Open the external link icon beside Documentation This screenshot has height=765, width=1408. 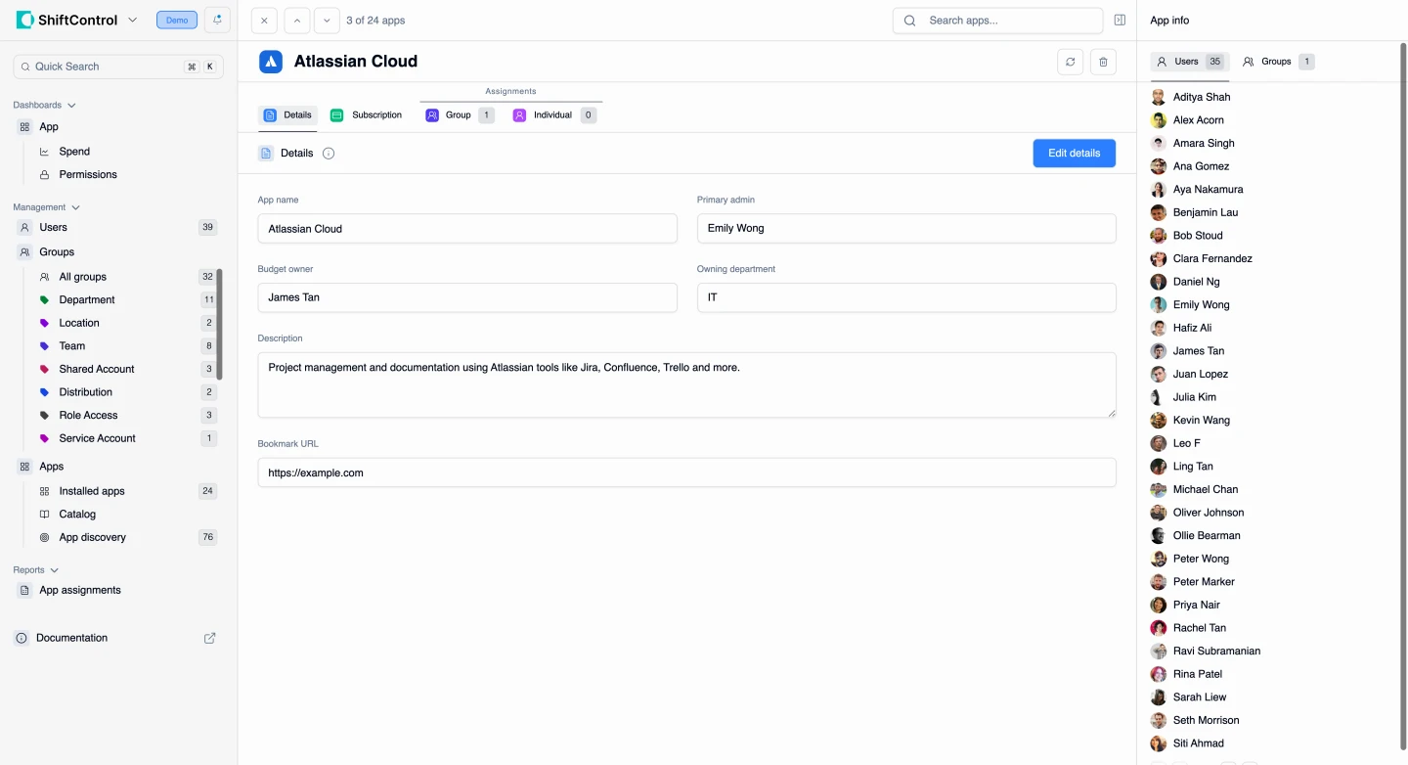click(x=209, y=638)
